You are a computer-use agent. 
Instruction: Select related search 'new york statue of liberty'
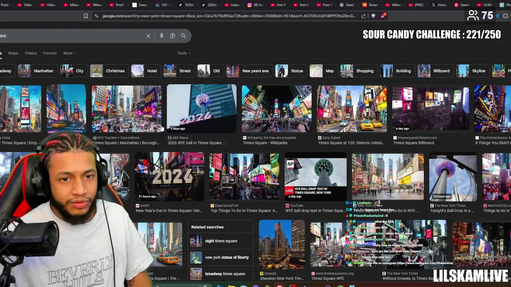coord(220,258)
